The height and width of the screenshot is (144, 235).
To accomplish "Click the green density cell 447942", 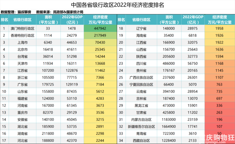I will coord(100,29).
